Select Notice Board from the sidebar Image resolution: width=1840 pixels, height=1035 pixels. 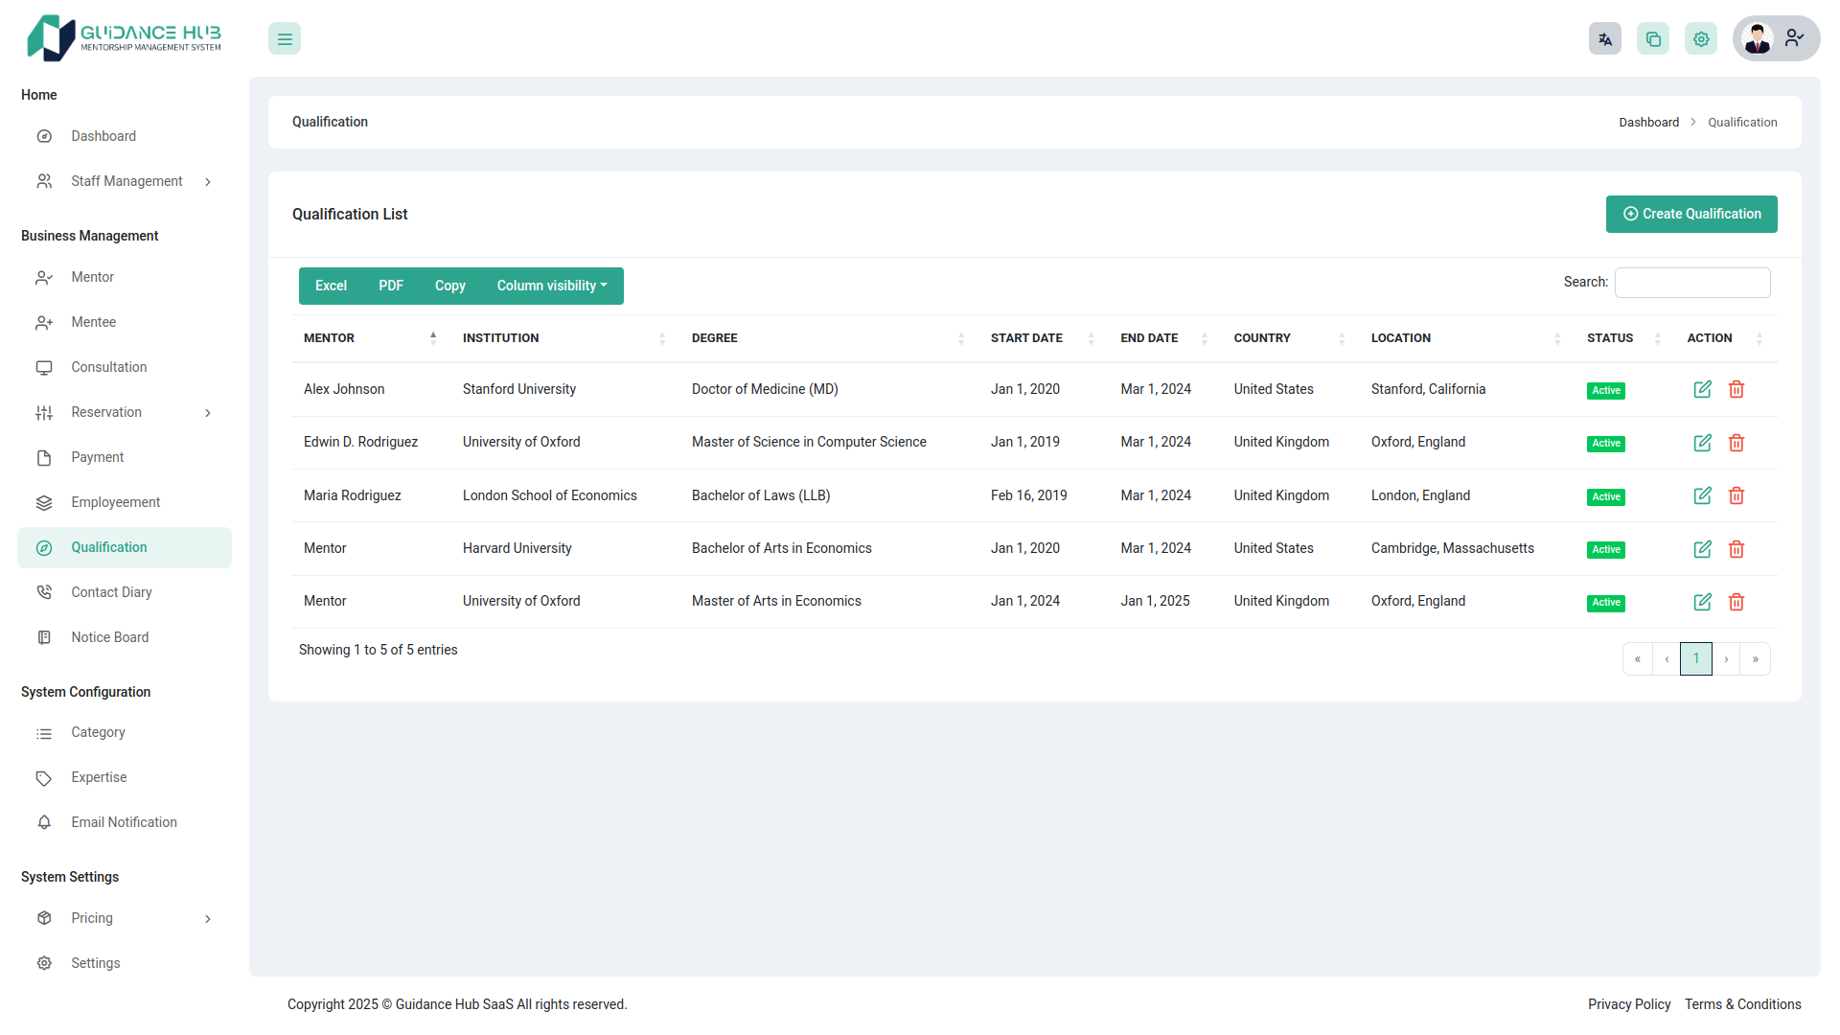pyautogui.click(x=109, y=636)
